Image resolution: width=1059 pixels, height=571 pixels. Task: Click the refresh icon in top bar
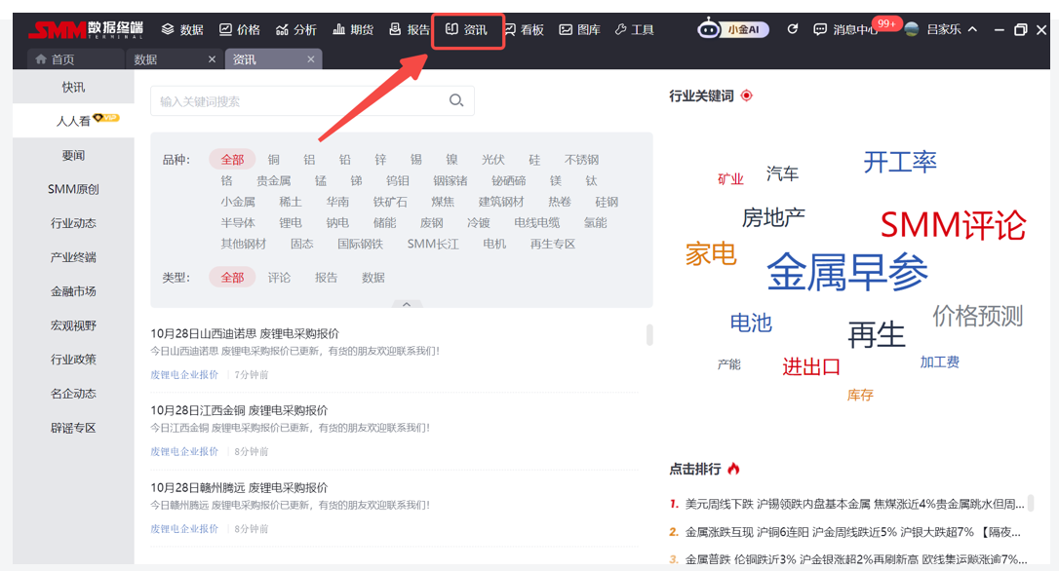coord(793,29)
